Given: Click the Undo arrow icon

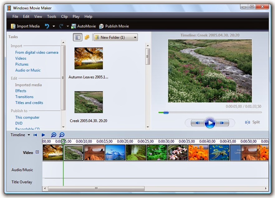Looking at the screenshot, I should (x=47, y=26).
